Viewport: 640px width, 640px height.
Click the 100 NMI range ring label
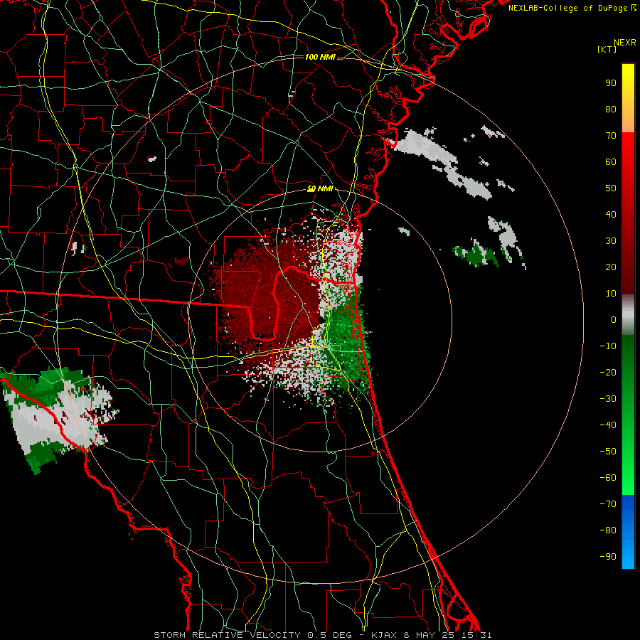(320, 57)
